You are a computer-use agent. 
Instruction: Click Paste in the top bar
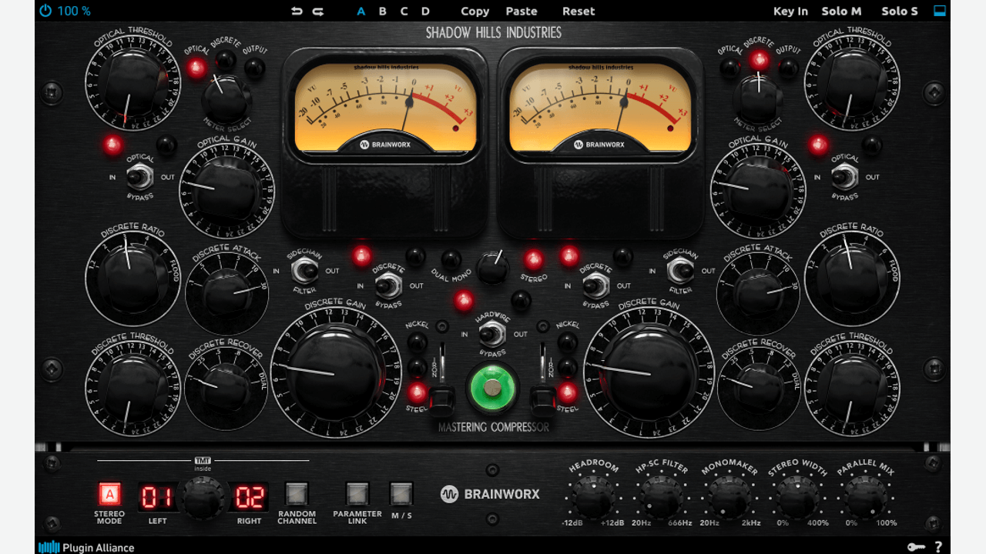pyautogui.click(x=522, y=11)
